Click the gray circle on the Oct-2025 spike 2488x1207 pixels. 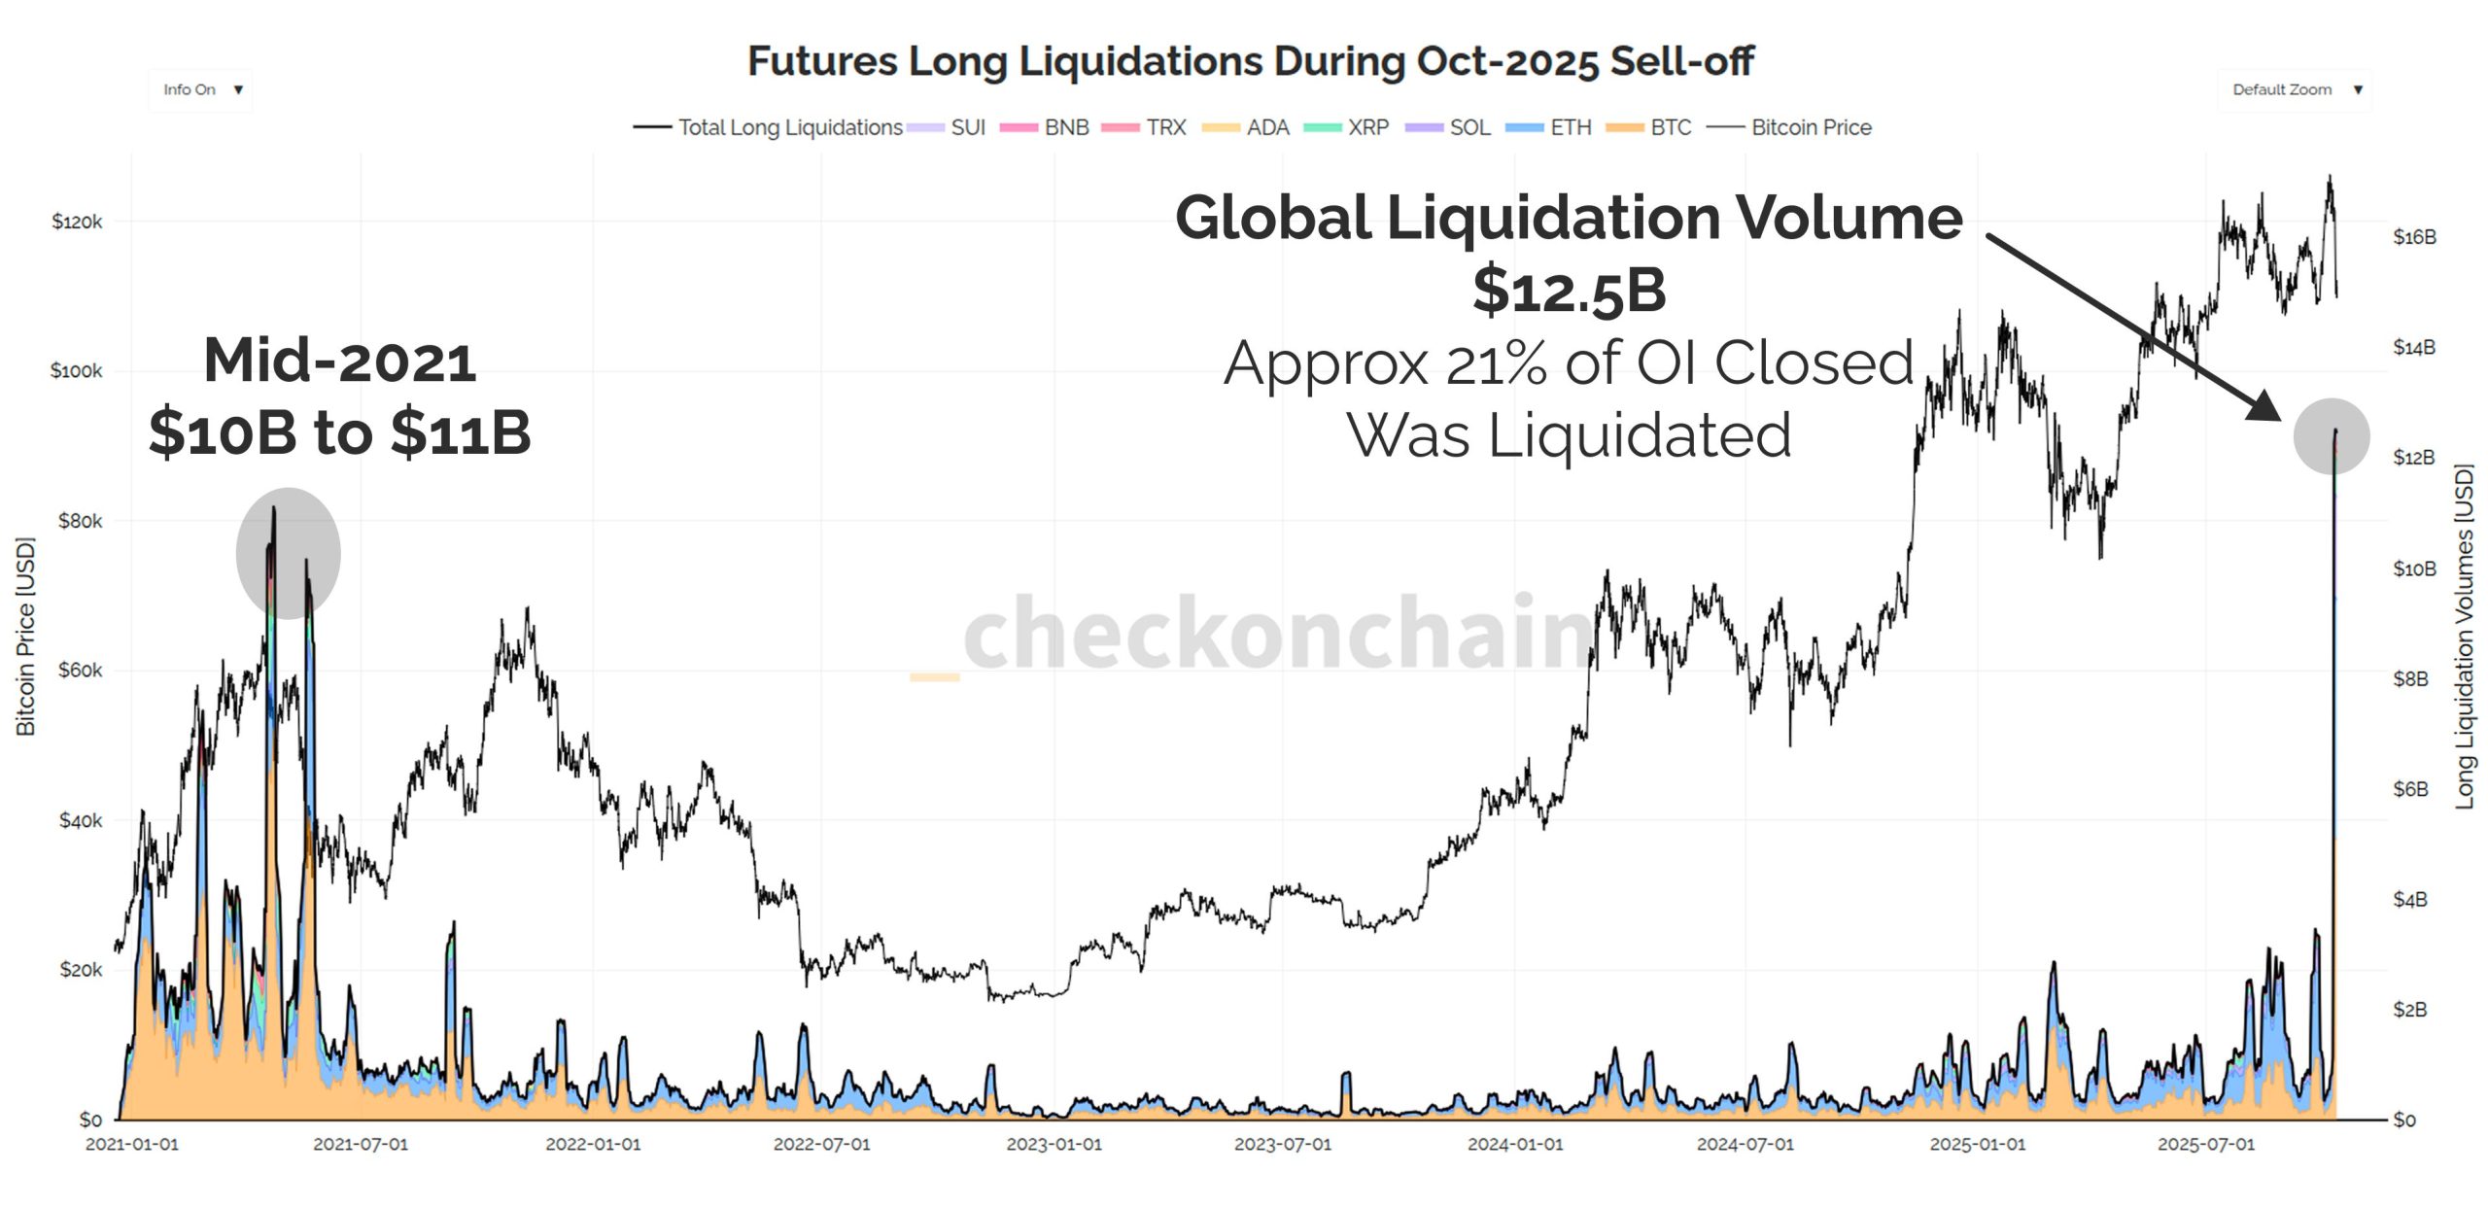pos(2331,436)
